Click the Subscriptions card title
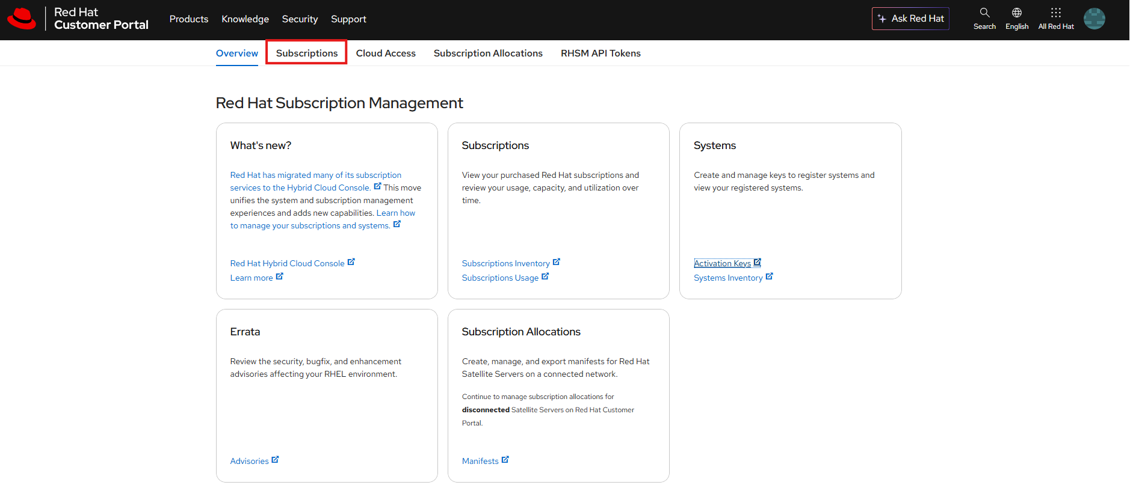The height and width of the screenshot is (494, 1130). tap(495, 145)
